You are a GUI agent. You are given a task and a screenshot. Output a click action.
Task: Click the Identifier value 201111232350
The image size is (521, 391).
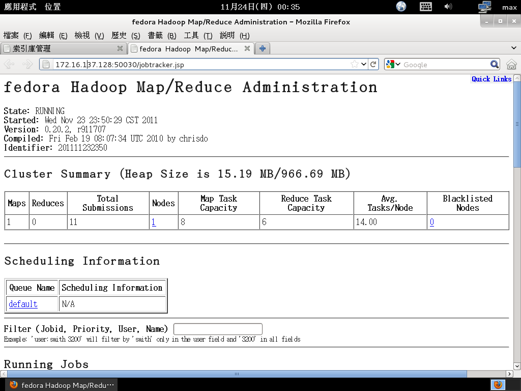[x=83, y=148]
